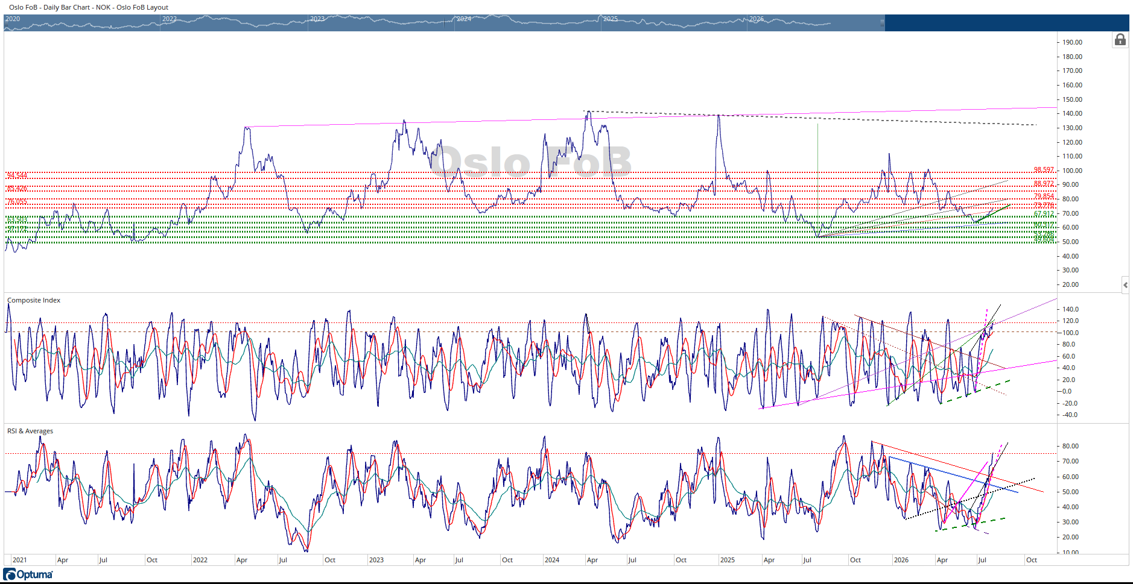
Task: Click -20.0 on the Composite Index scale
Action: 1069,403
